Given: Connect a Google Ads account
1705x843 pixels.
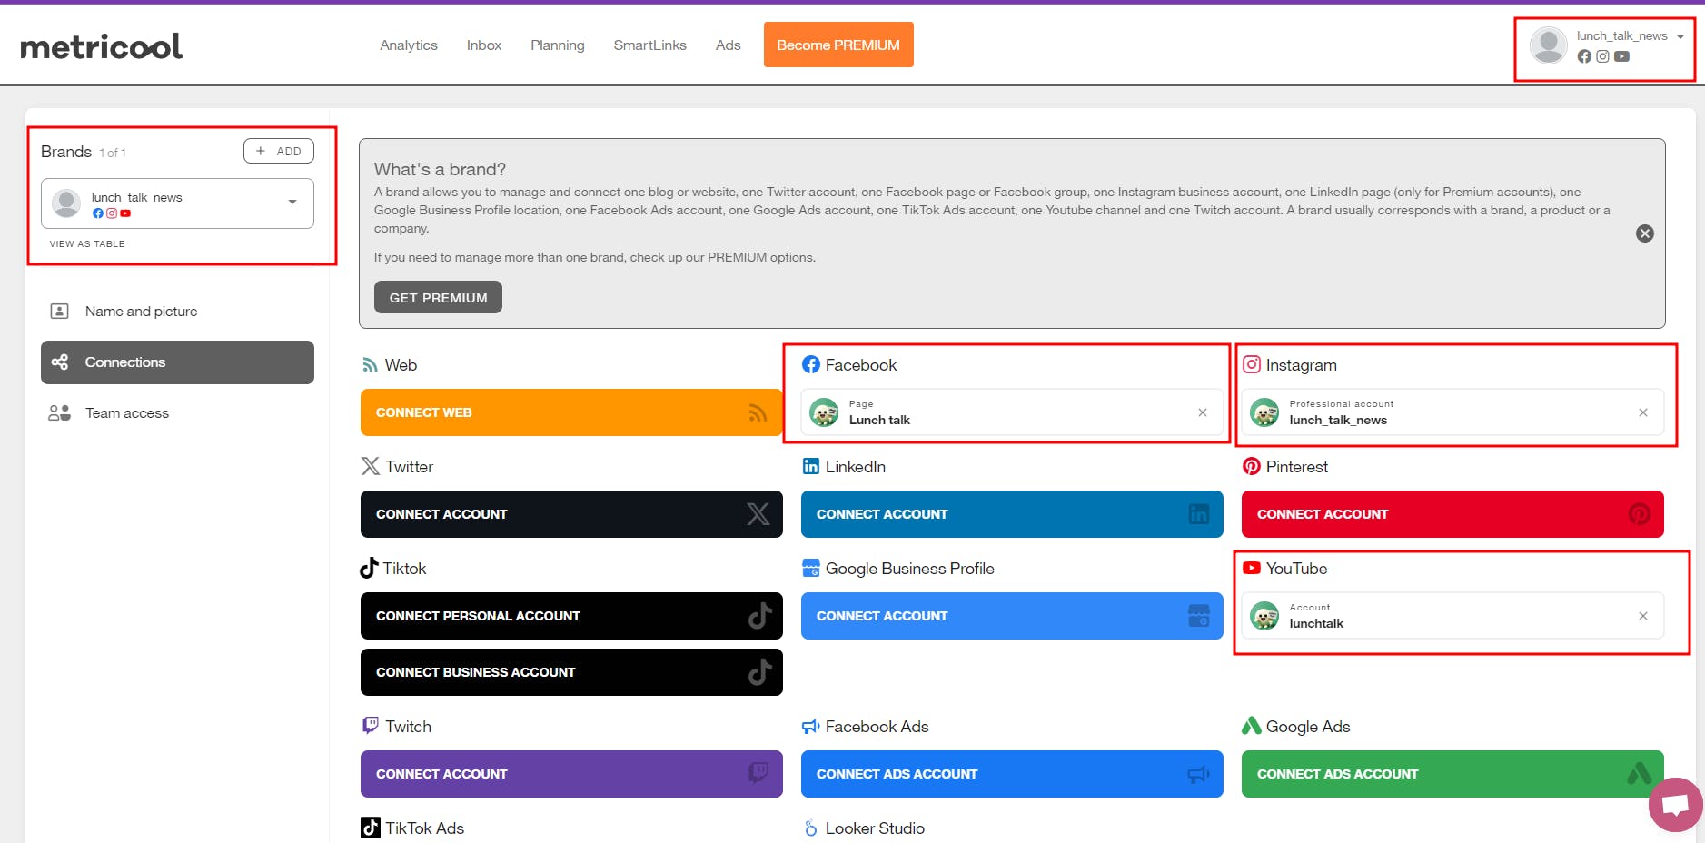Looking at the screenshot, I should coord(1452,774).
